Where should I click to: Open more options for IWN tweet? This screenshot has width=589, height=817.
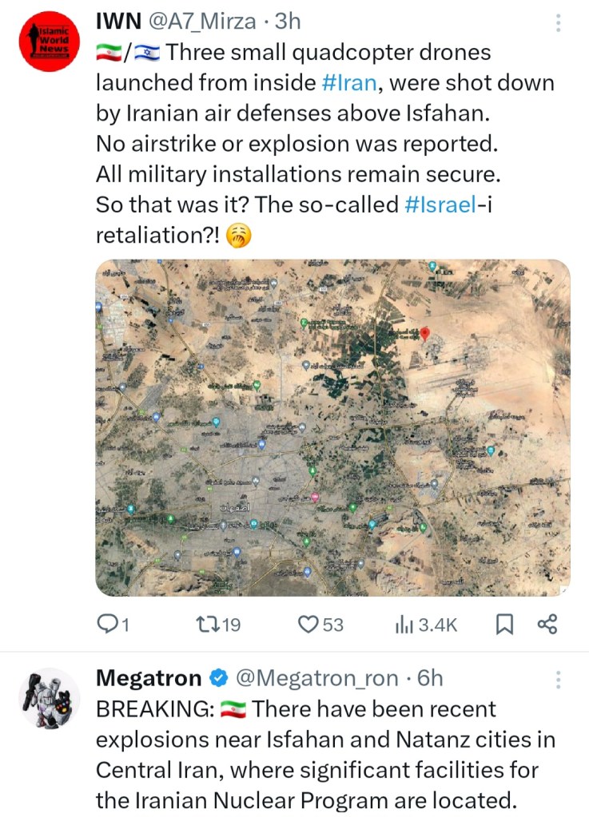tap(558, 23)
